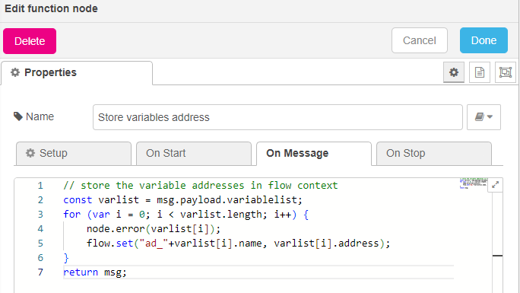The width and height of the screenshot is (520, 293).
Task: Select the On Message tab
Action: [314, 153]
